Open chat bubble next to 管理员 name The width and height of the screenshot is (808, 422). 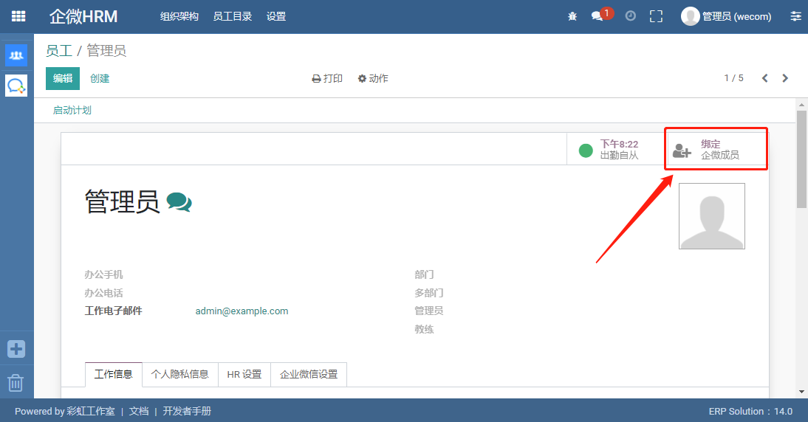point(179,202)
